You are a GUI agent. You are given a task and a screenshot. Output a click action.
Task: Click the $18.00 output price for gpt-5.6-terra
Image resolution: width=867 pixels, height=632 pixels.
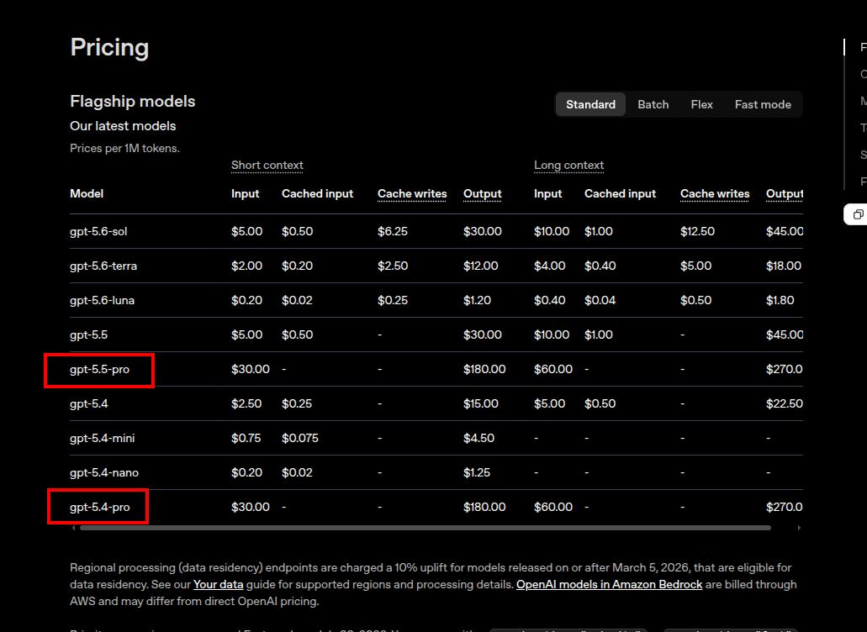(x=784, y=266)
